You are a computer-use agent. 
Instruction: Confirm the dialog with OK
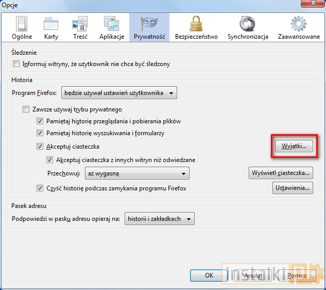click(x=209, y=276)
